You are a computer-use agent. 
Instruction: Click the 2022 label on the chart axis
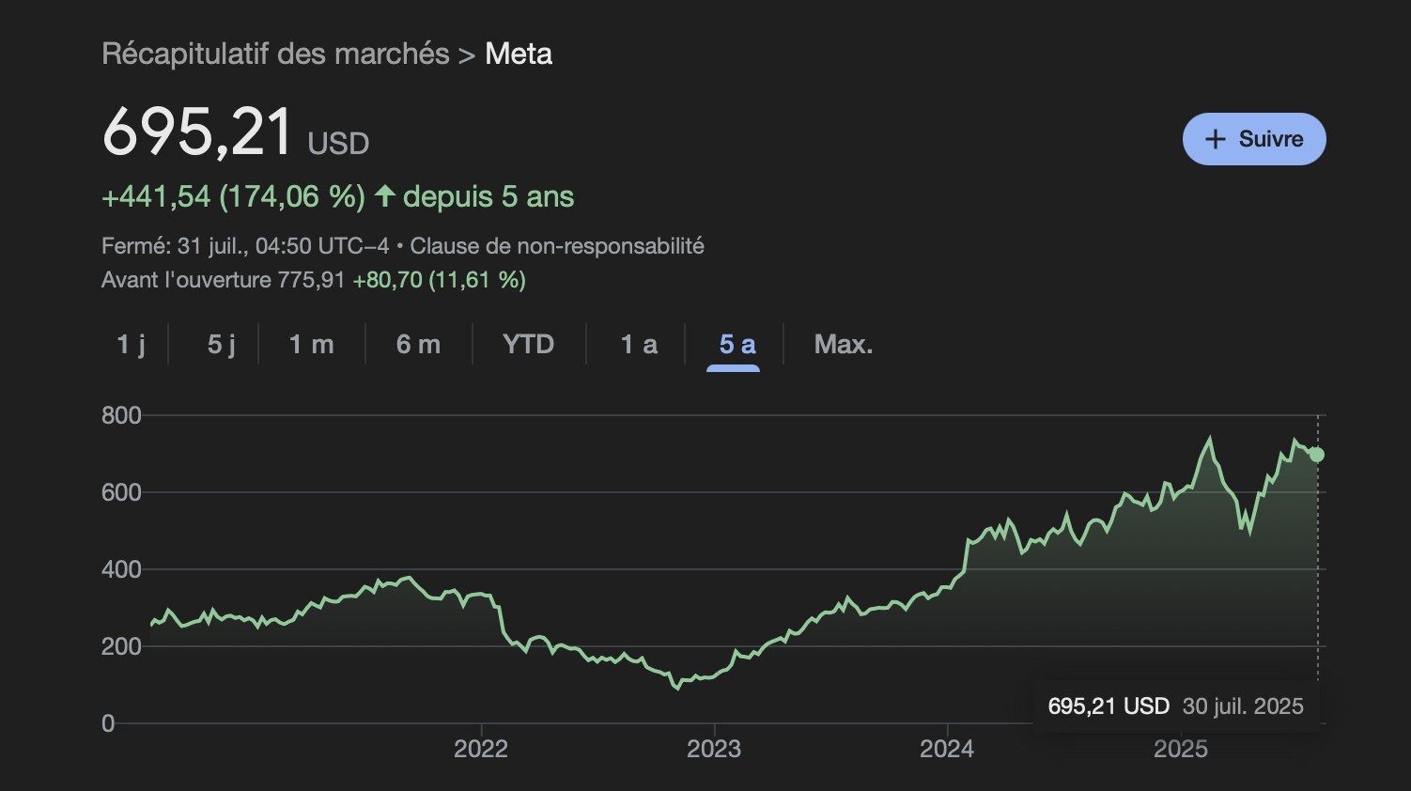pos(481,749)
